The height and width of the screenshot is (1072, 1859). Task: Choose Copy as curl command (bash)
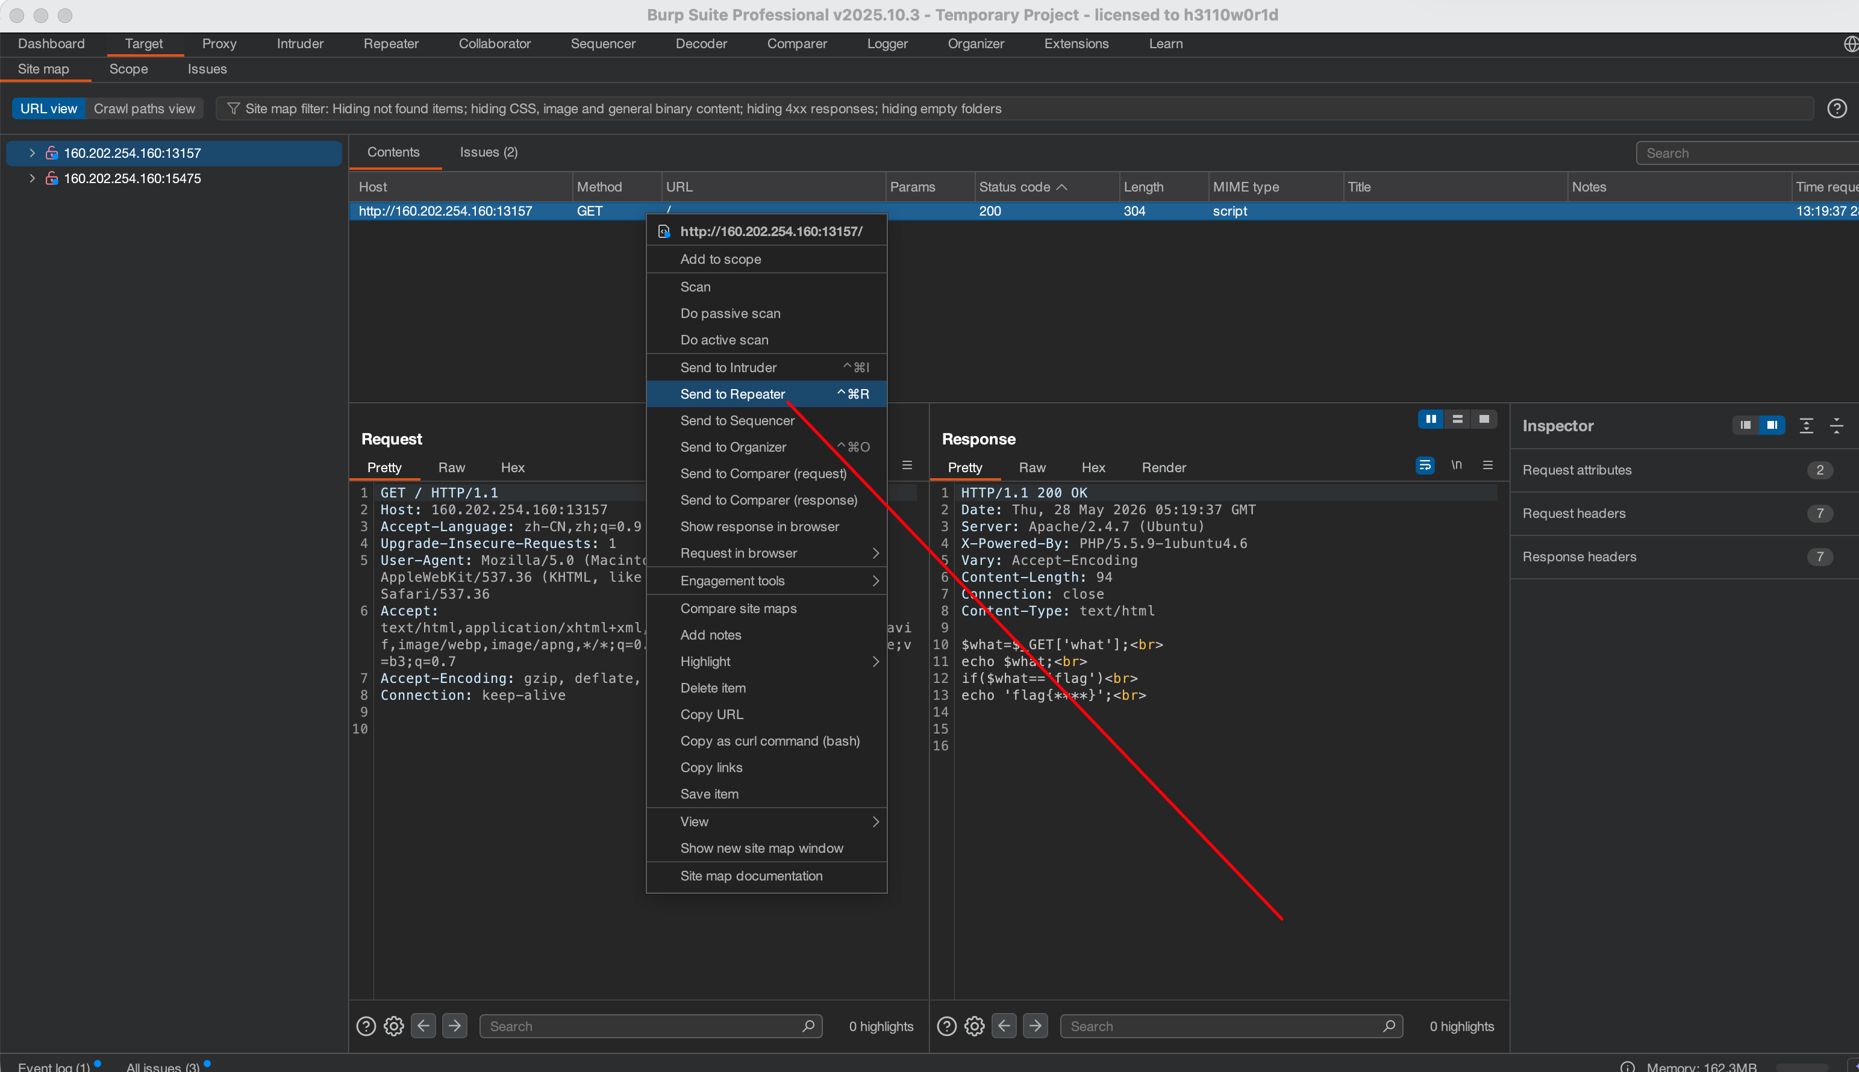coord(766,741)
